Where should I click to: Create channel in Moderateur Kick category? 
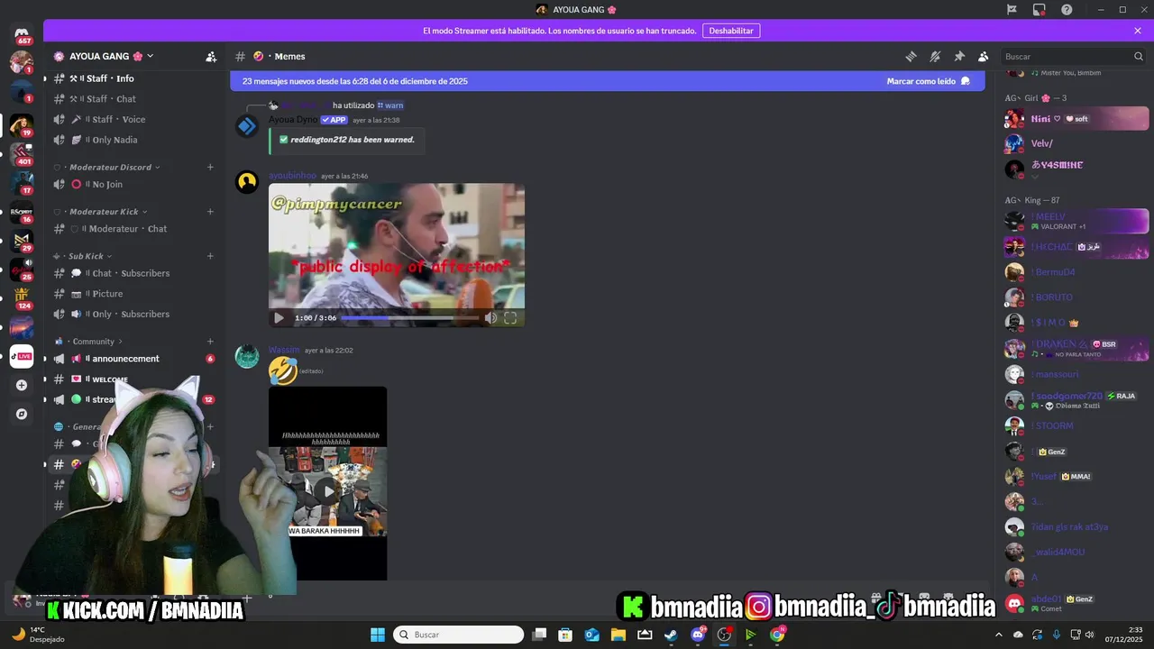tap(210, 212)
